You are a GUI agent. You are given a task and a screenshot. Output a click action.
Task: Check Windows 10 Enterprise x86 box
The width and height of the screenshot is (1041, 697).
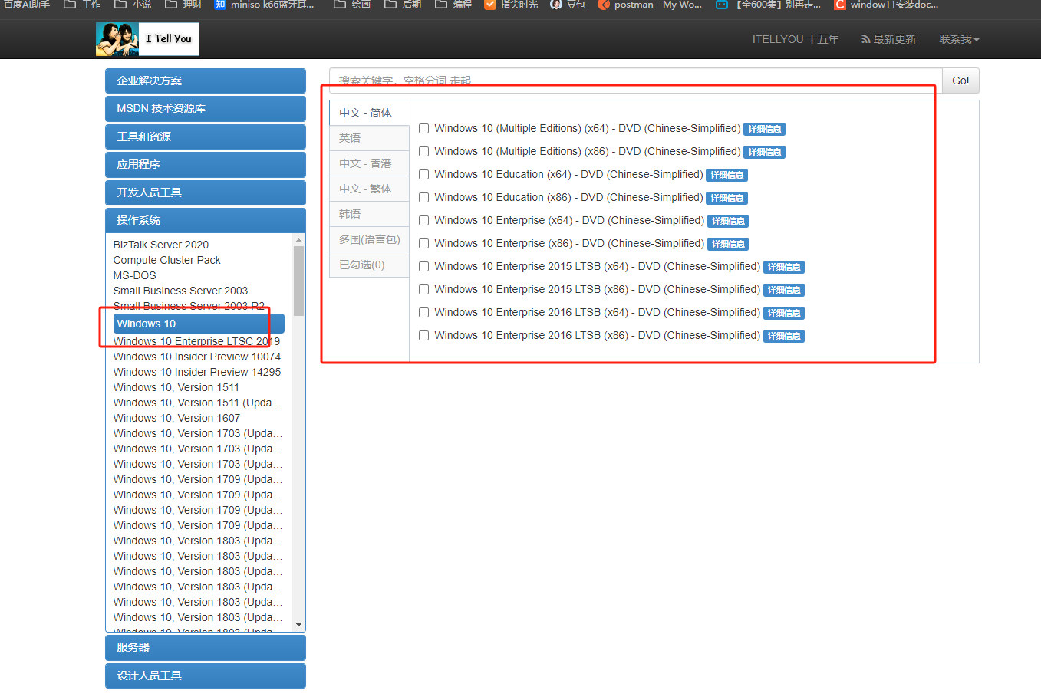tap(423, 244)
